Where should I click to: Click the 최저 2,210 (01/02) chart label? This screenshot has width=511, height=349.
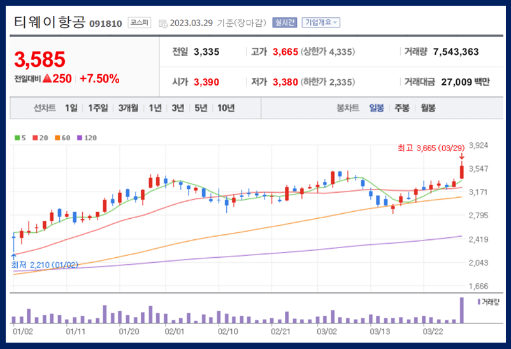click(45, 265)
